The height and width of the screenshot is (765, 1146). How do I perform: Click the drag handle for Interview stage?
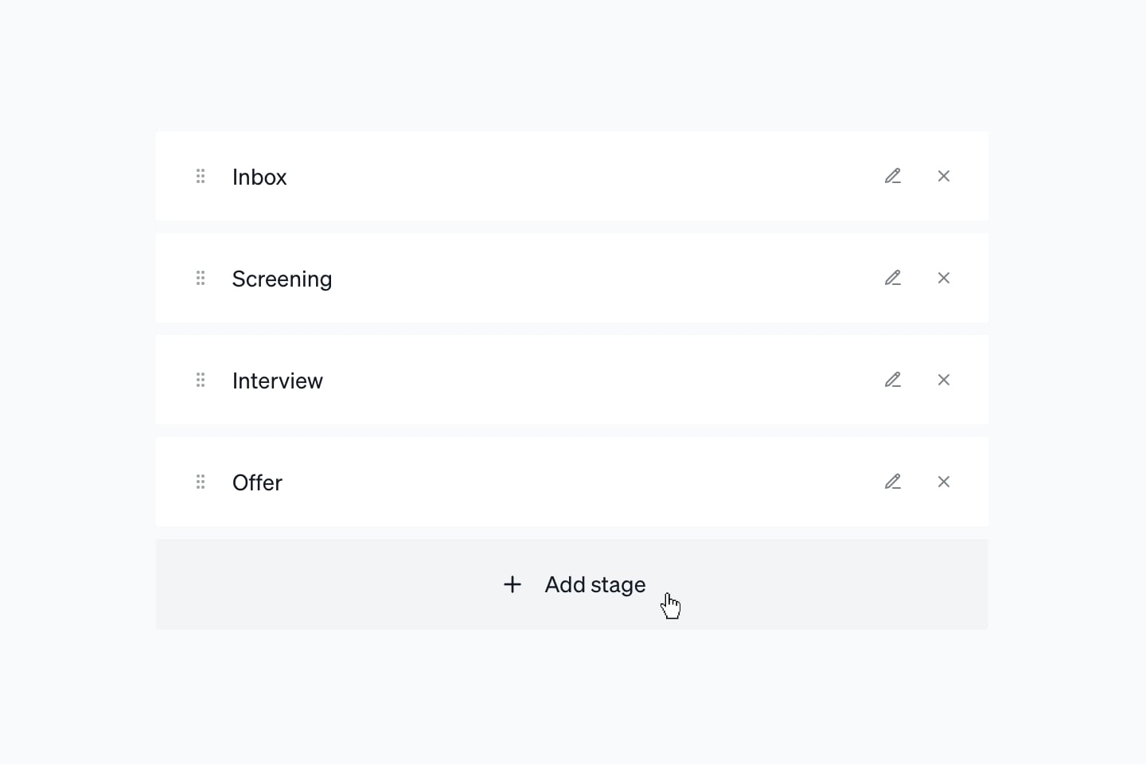(x=201, y=380)
